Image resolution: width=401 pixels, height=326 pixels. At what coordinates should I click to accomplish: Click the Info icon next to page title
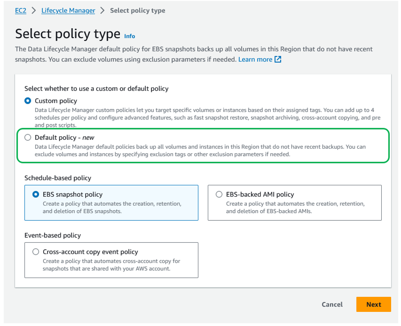[x=129, y=36]
